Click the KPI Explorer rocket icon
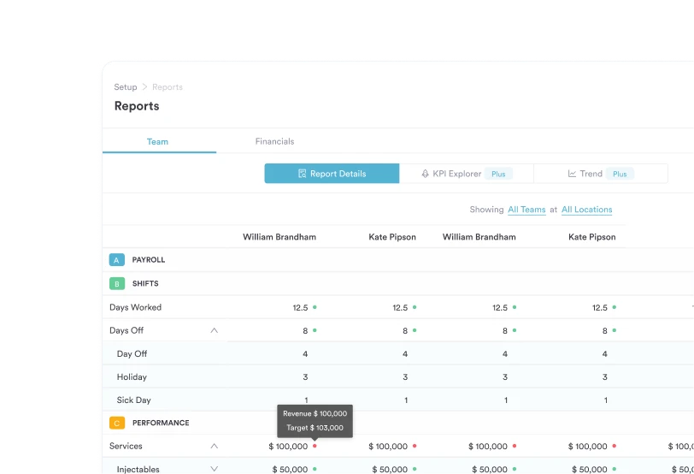694x474 pixels. 426,174
